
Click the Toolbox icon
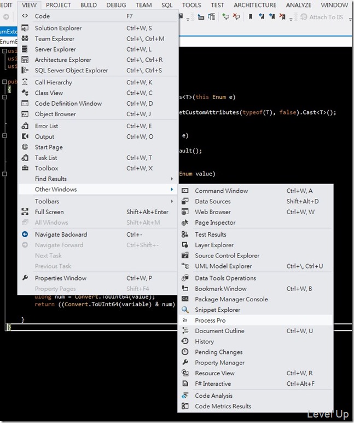point(25,168)
